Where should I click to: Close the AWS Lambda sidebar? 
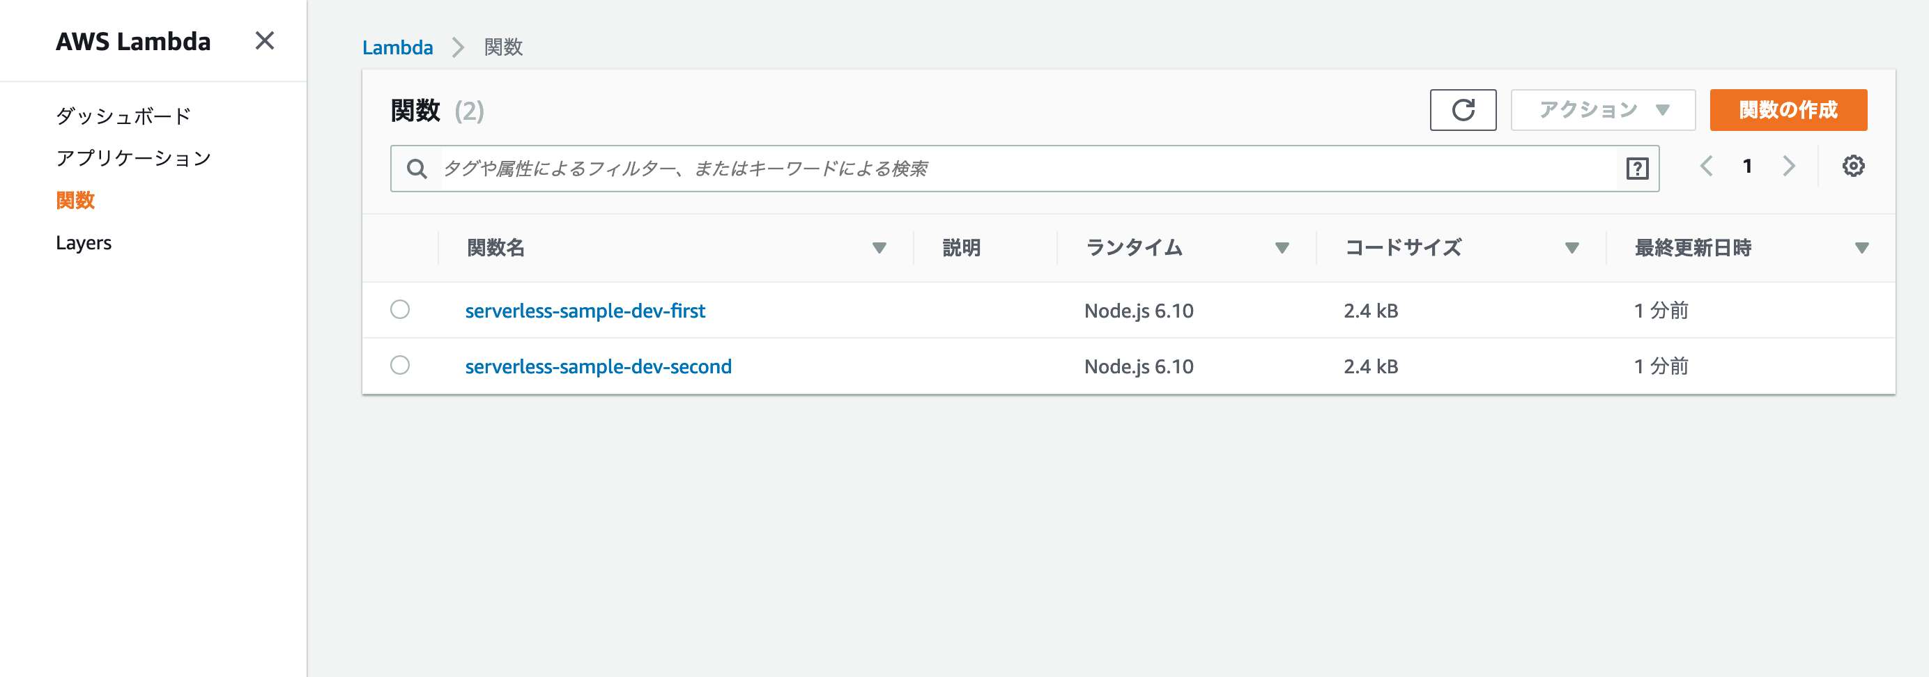click(x=264, y=40)
